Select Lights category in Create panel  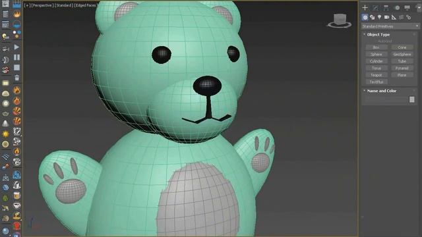point(380,17)
